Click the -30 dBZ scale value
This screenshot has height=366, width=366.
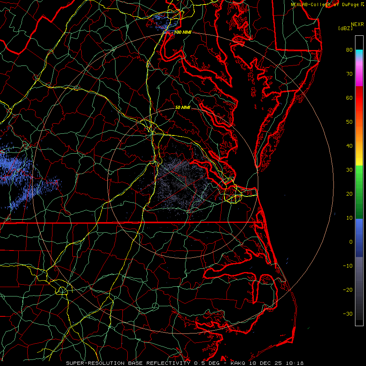click(x=348, y=314)
